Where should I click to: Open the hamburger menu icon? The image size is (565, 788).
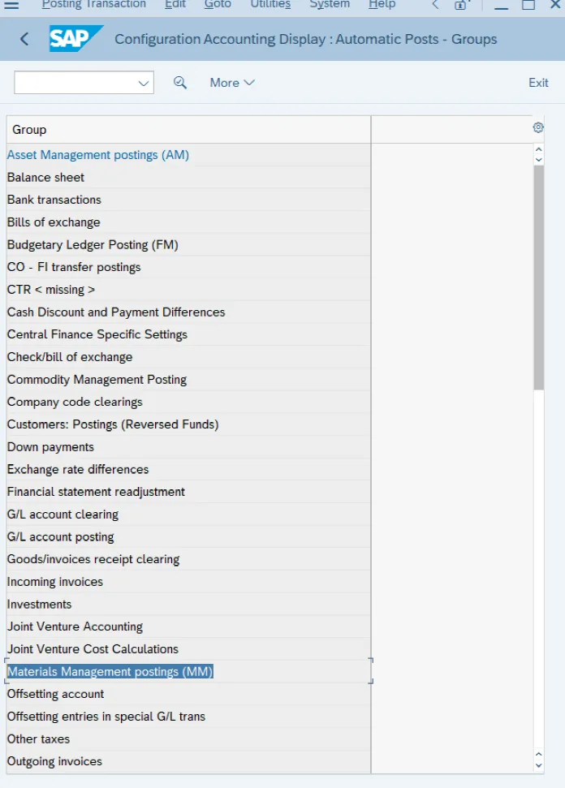point(11,5)
